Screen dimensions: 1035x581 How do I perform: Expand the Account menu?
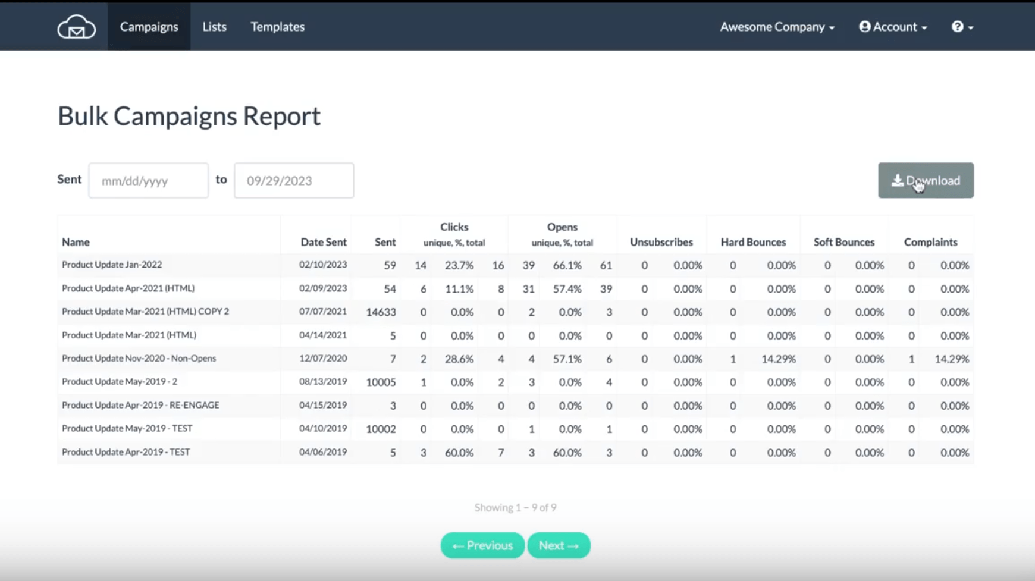(x=892, y=26)
